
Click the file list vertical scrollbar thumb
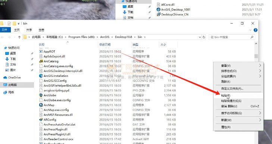[256, 56]
